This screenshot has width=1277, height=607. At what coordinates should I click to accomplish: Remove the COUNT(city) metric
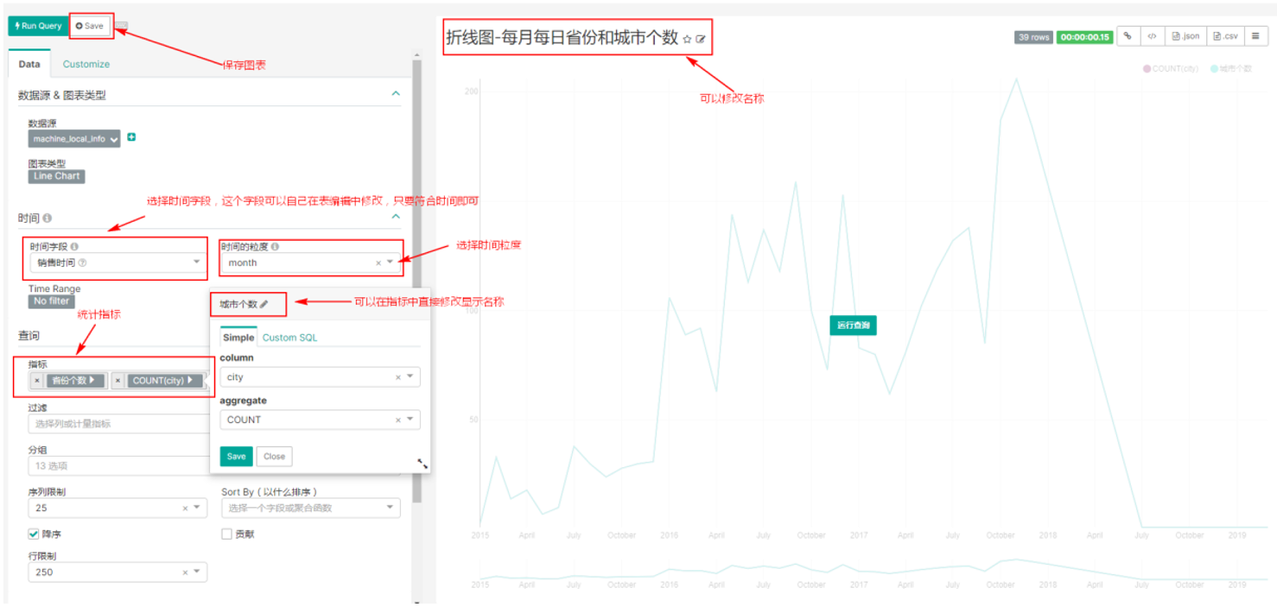click(118, 381)
